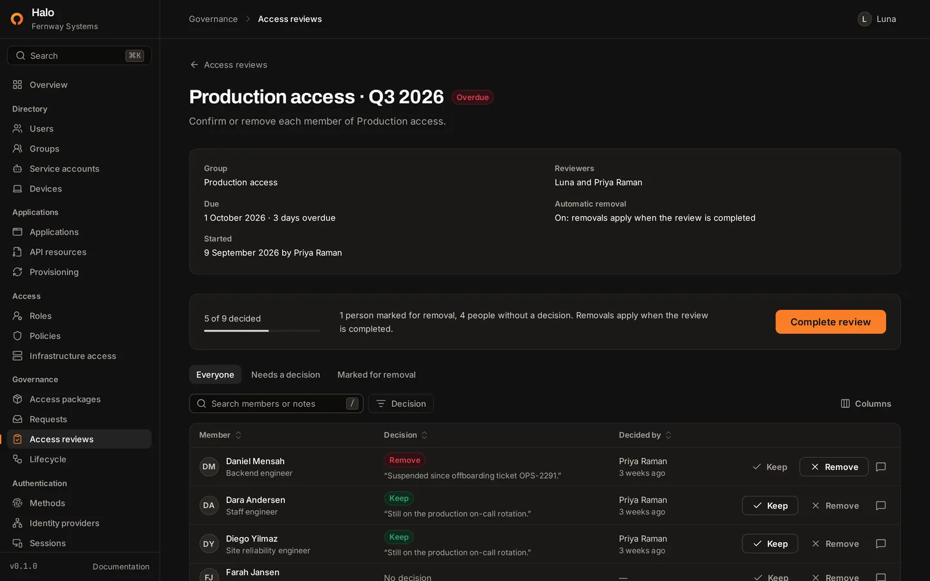Mark Diego Yilmaz as Remove
The image size is (930, 581).
point(835,544)
